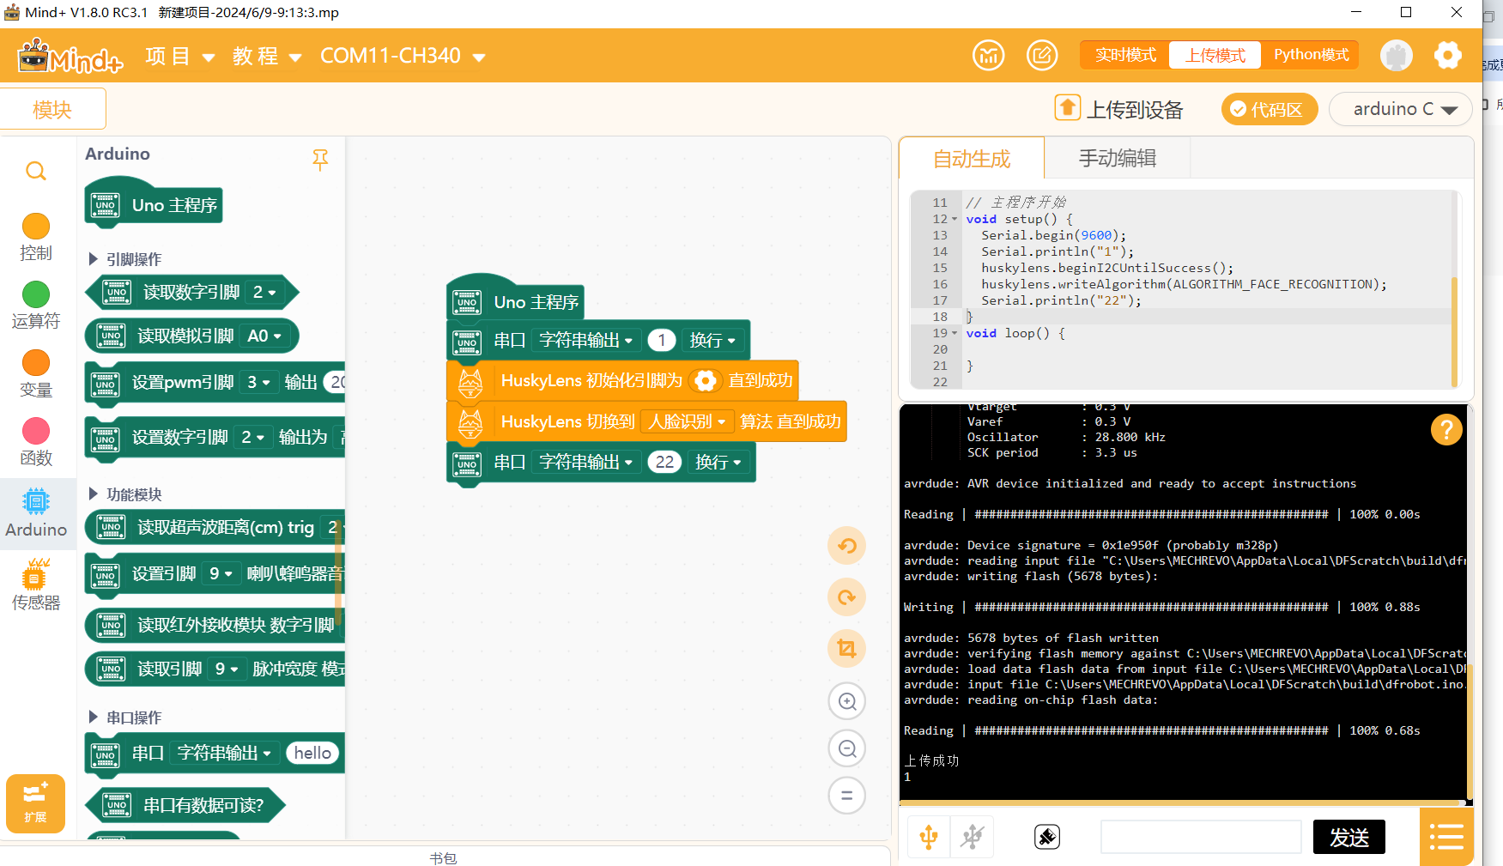Viewport: 1503px width, 866px height.
Task: Click the serial message input field
Action: click(1200, 837)
